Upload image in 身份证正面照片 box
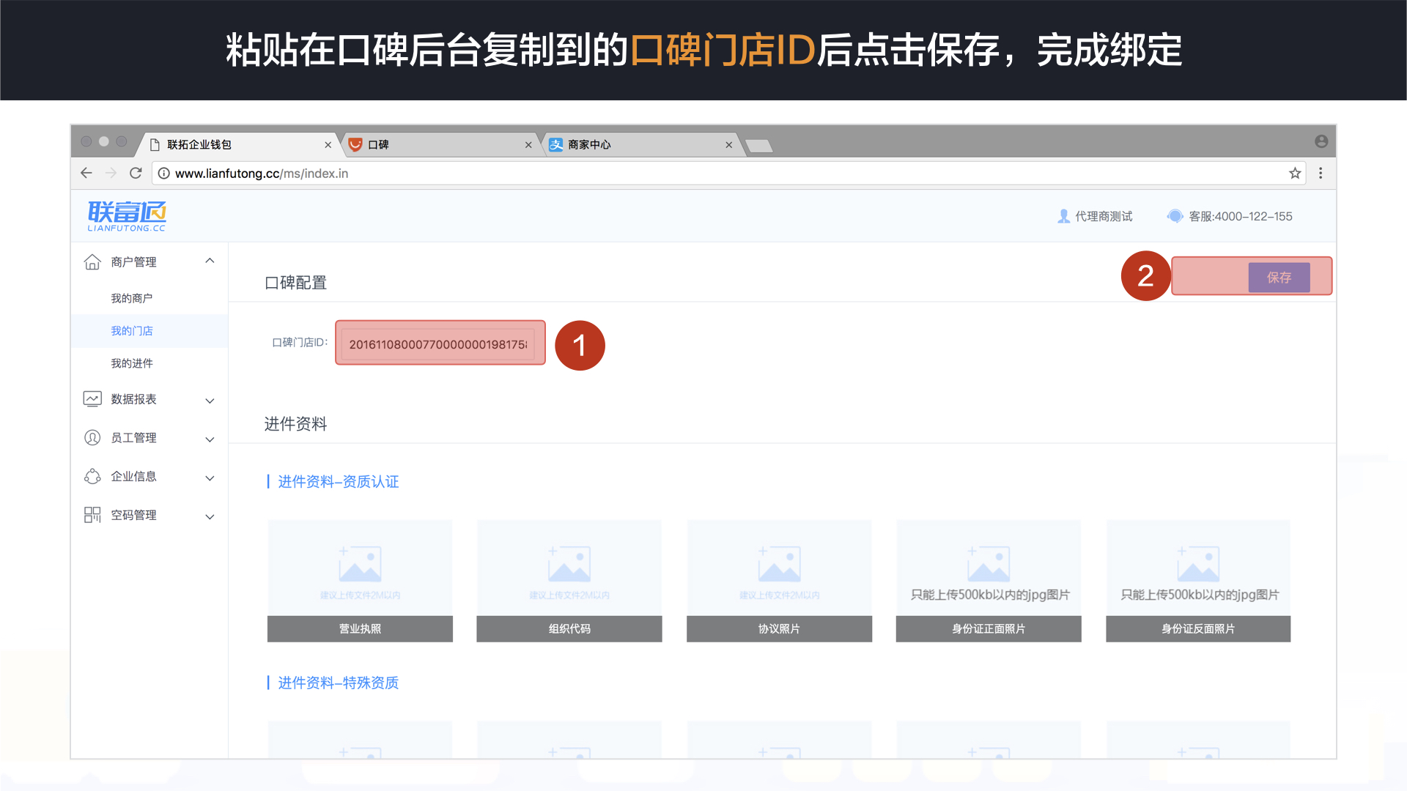This screenshot has height=791, width=1407. (989, 568)
